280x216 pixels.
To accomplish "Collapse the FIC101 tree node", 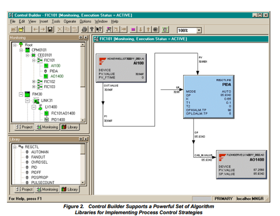I will click(34, 60).
